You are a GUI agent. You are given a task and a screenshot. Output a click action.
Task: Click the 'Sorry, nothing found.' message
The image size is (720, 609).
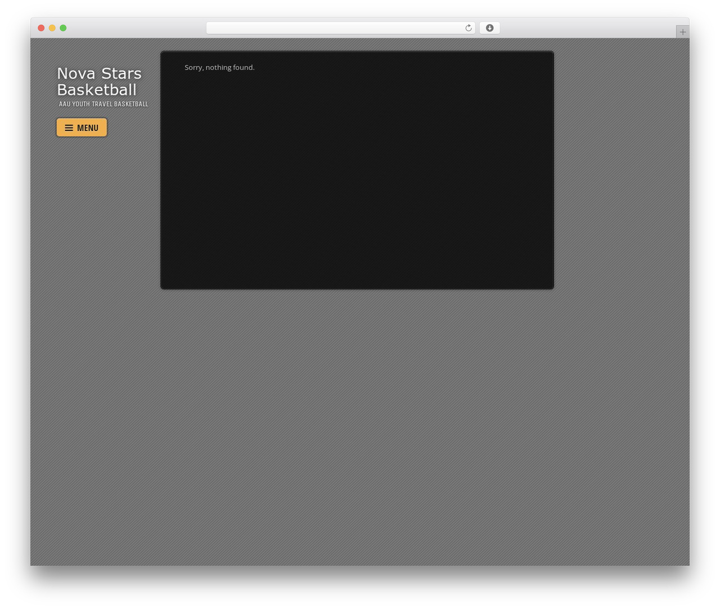(219, 67)
